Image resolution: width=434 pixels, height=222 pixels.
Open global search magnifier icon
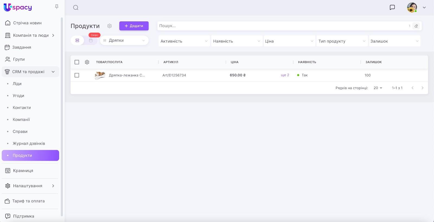click(x=76, y=8)
